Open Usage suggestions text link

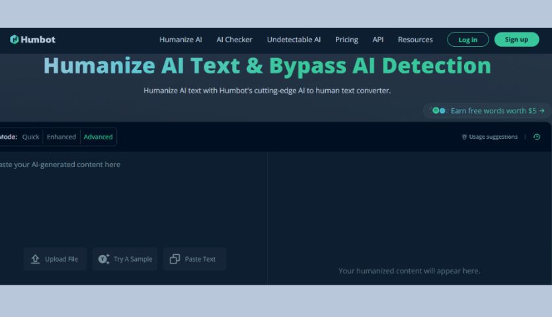[x=493, y=137]
